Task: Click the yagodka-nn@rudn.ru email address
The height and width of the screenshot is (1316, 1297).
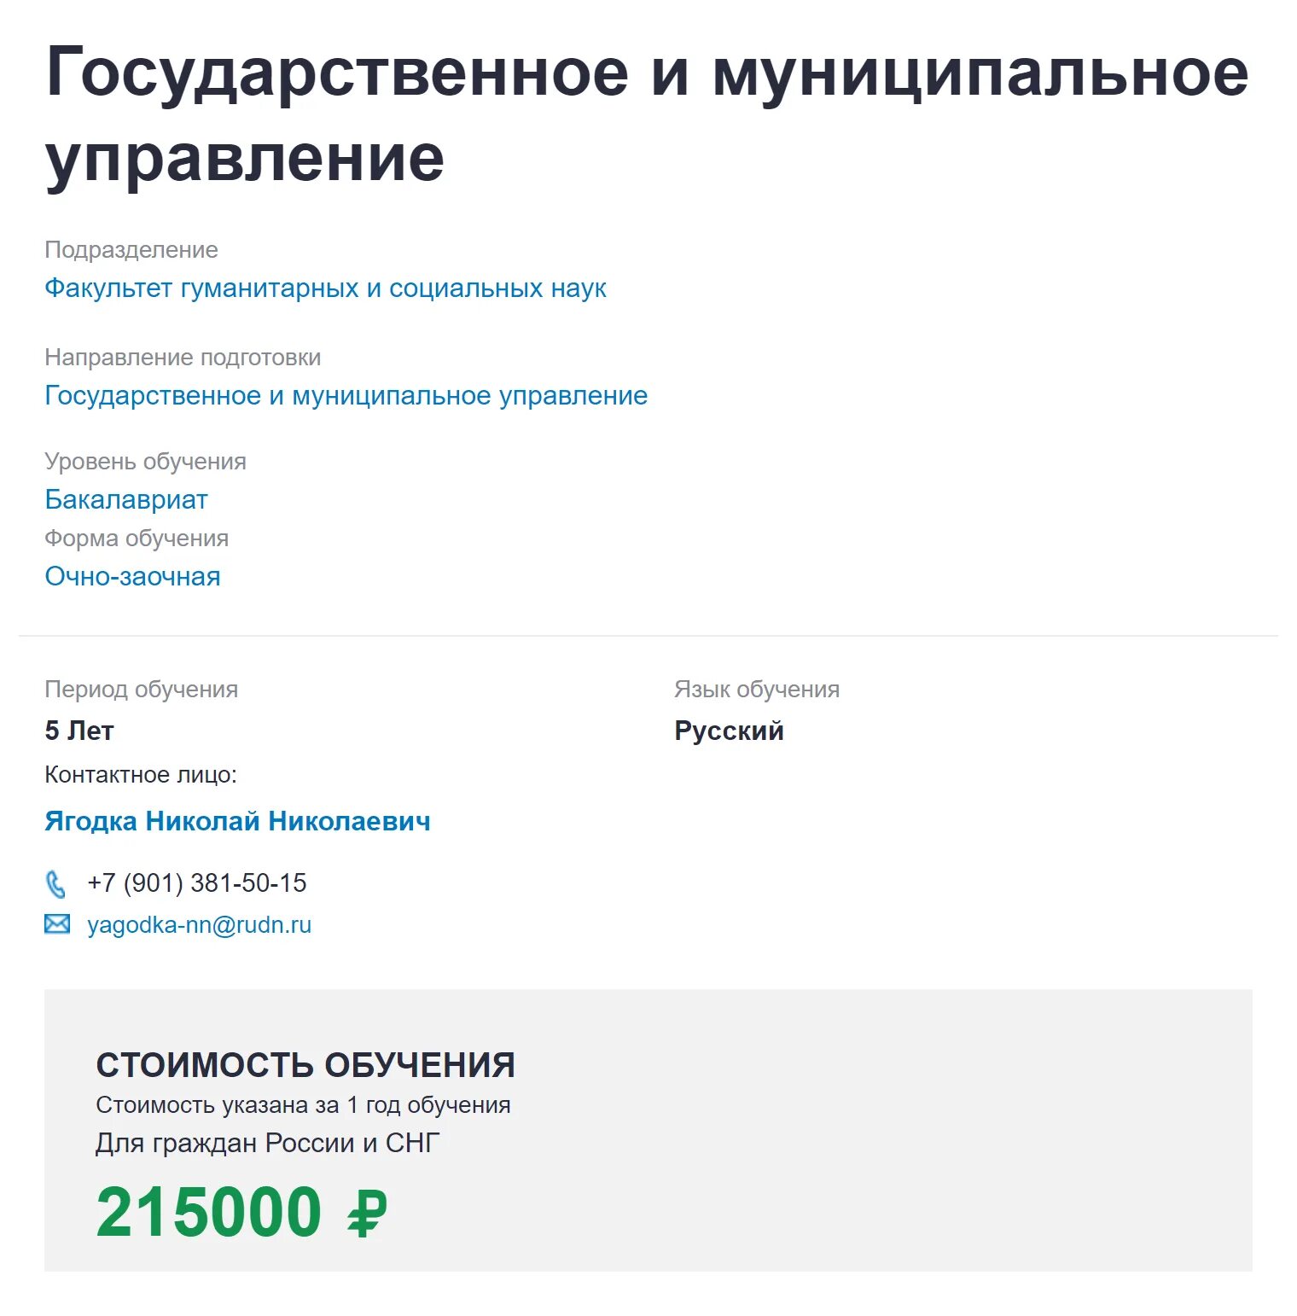Action: [x=199, y=925]
